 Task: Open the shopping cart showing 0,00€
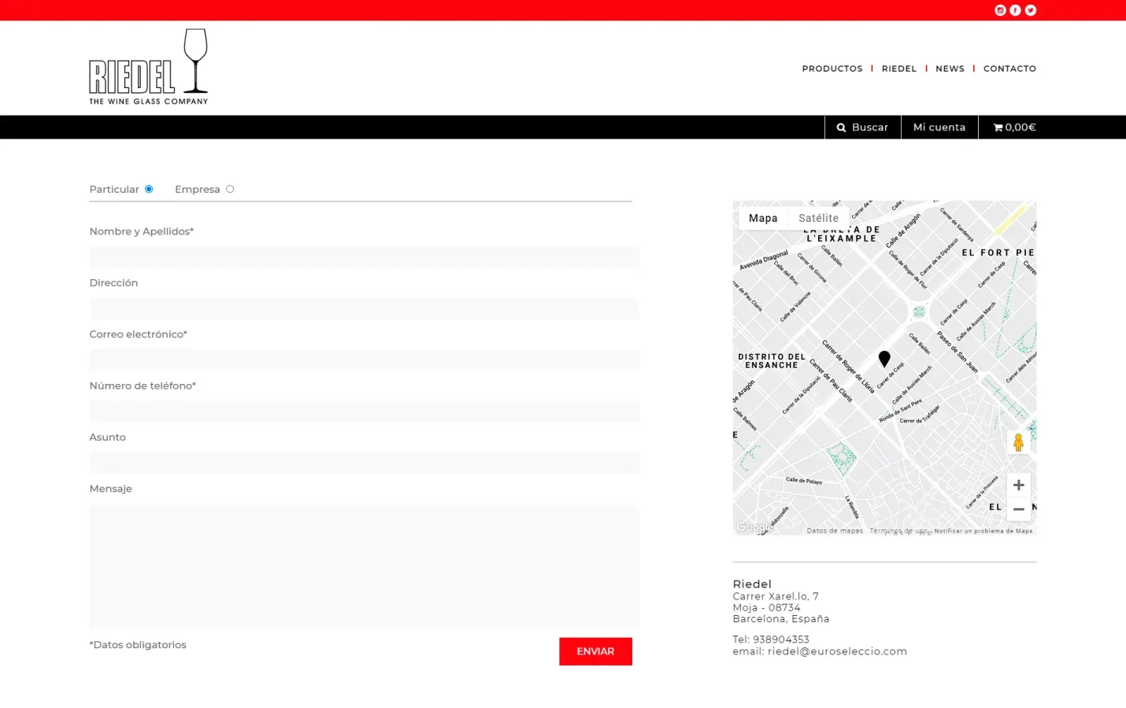coord(1014,127)
